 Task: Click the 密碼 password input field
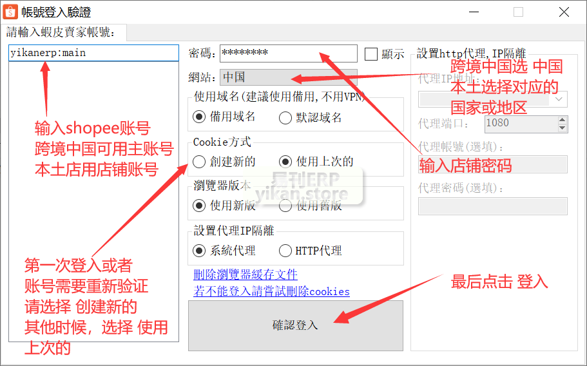[x=288, y=53]
